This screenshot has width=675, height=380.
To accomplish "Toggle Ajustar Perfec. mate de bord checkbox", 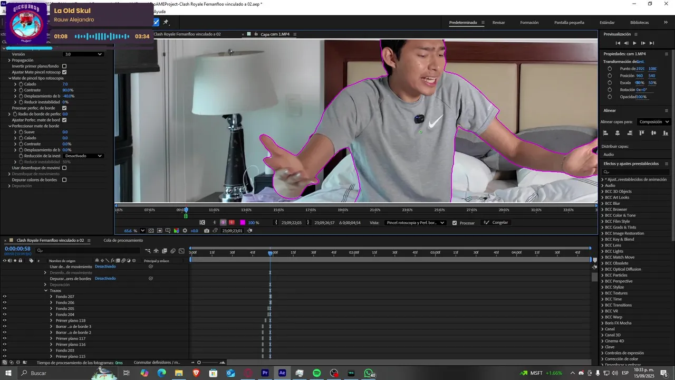I will 64,120.
